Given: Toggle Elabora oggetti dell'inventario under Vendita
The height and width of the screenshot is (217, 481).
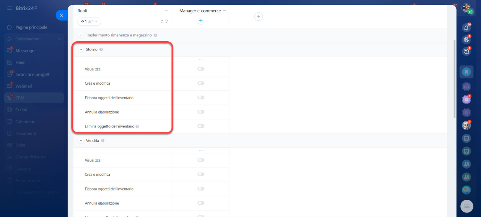Looking at the screenshot, I should 201,189.
